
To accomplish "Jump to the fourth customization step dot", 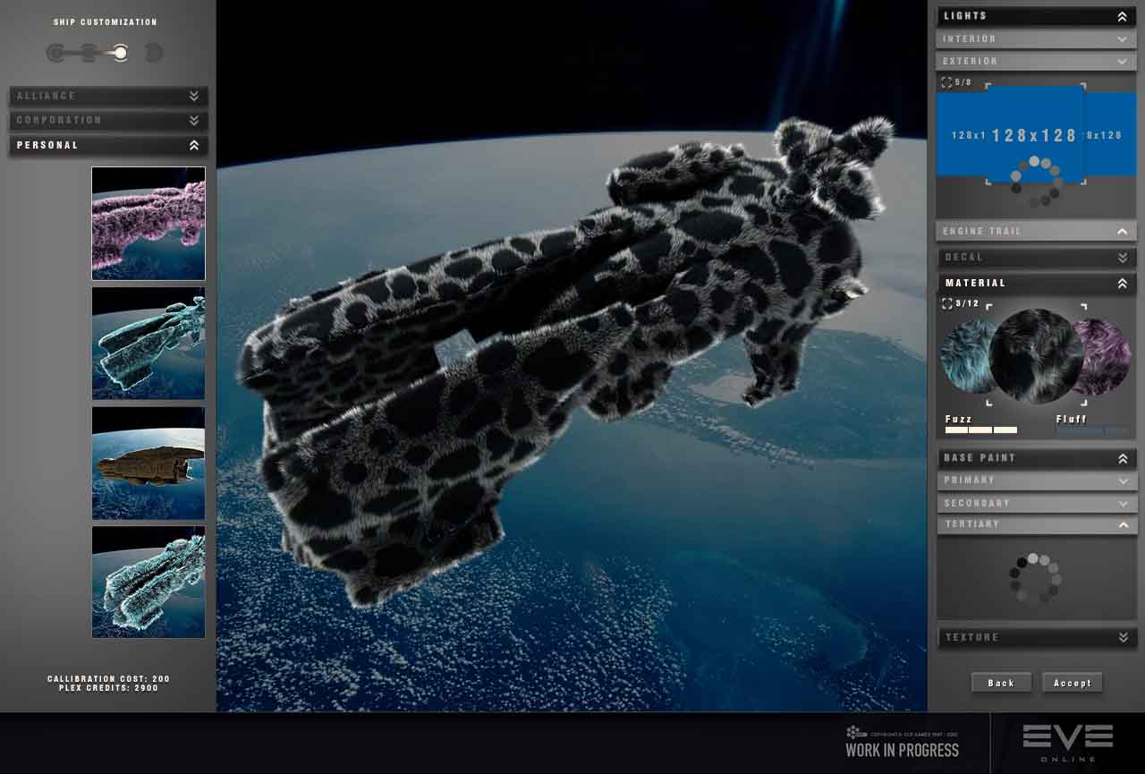I will (153, 54).
